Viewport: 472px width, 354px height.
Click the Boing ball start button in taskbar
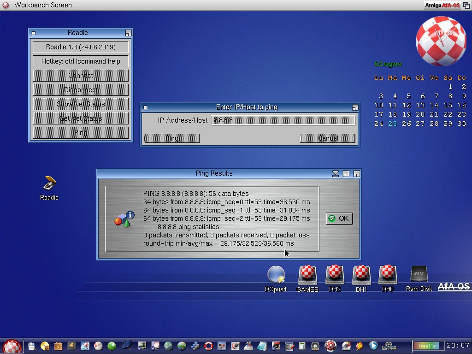(12, 346)
